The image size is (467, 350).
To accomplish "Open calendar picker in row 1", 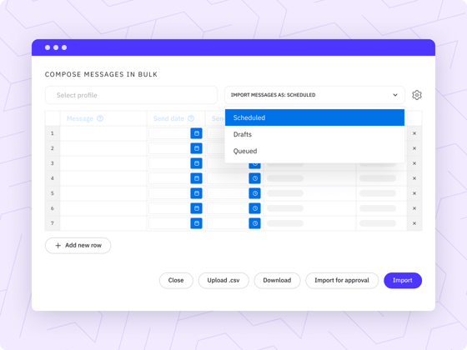I will tap(196, 133).
